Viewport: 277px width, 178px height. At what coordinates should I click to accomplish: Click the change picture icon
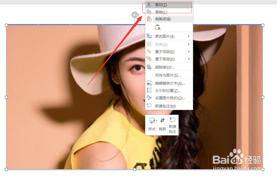pyautogui.click(x=149, y=36)
